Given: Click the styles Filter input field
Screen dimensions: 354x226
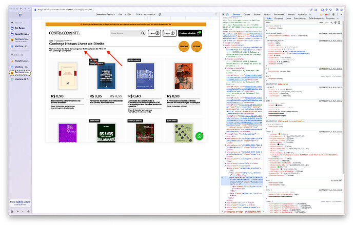Looking at the screenshot, I should [x=291, y=23].
